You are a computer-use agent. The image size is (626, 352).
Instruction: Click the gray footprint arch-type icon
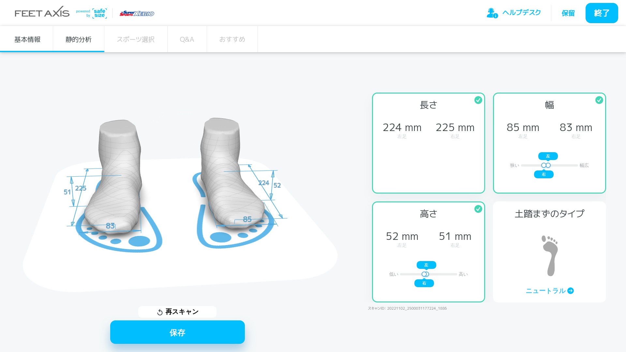(x=549, y=254)
